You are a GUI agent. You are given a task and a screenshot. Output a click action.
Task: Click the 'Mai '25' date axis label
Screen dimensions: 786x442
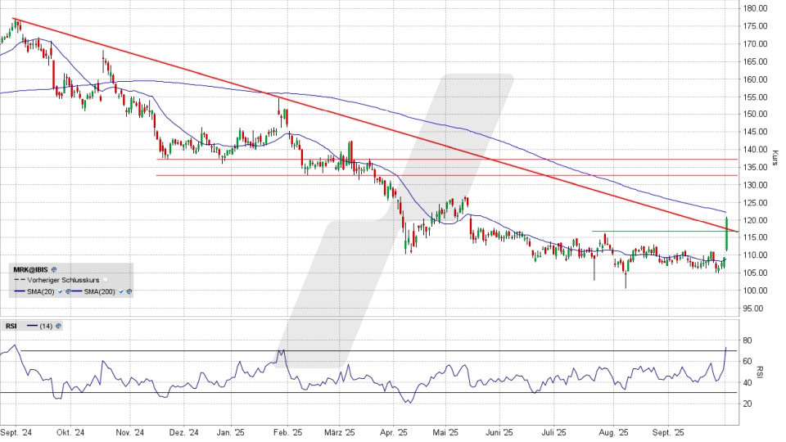pyautogui.click(x=446, y=433)
